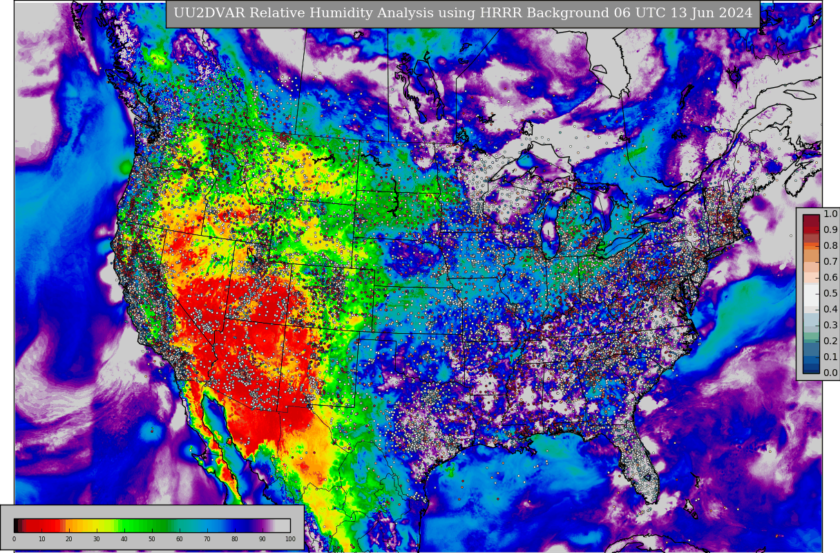Click the 0.2 label on right colorbar
Viewport: 840px width, 553px height.
(830, 341)
